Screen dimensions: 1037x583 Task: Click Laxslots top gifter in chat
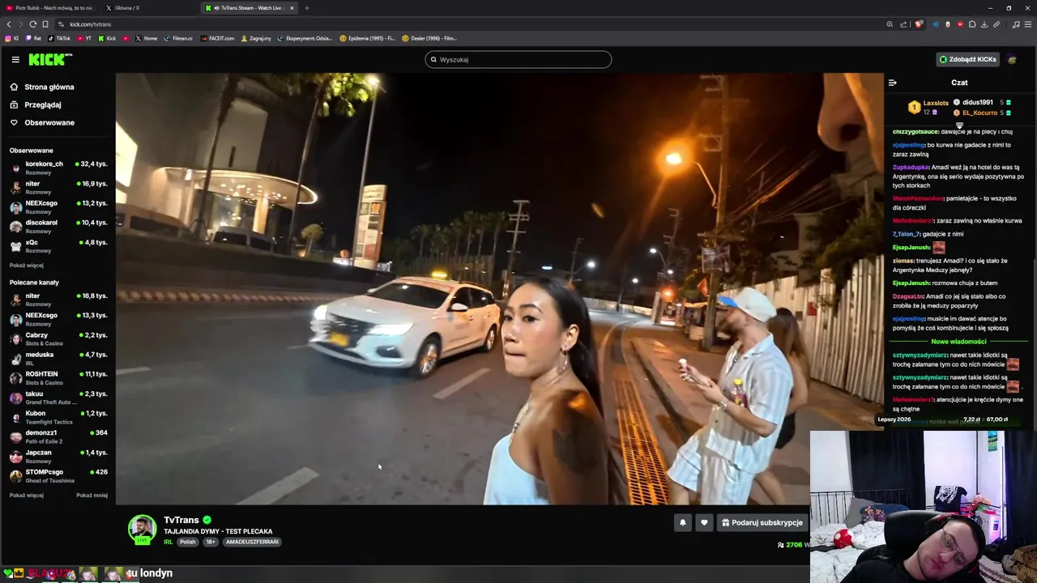coord(936,103)
